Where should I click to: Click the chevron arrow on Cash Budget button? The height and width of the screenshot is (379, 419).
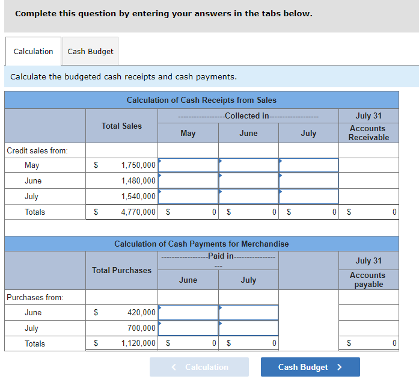point(340,367)
